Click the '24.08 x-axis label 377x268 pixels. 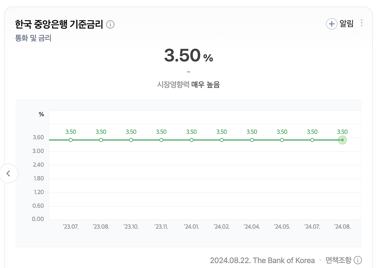343,227
